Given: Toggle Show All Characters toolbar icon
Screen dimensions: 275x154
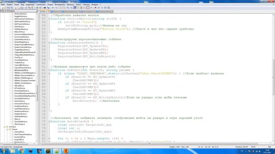Looking at the screenshot, I should (71, 8).
